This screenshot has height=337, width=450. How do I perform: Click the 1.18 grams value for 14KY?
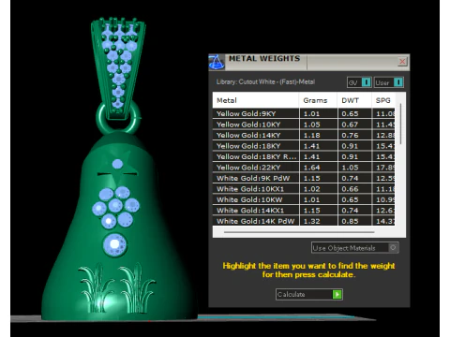(312, 135)
